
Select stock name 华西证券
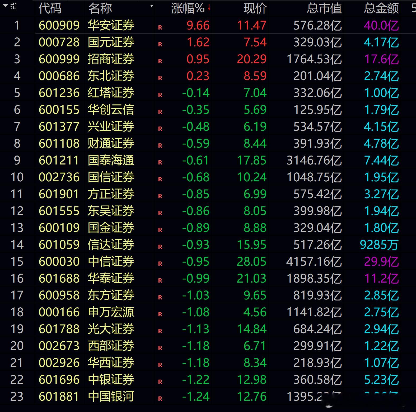[111, 363]
